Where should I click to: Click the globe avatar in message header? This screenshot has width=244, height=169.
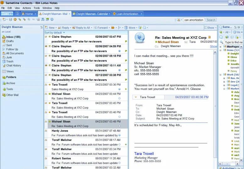(x=140, y=37)
